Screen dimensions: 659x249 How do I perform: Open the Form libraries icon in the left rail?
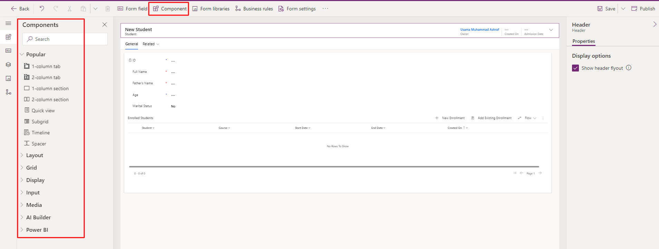pyautogui.click(x=8, y=78)
